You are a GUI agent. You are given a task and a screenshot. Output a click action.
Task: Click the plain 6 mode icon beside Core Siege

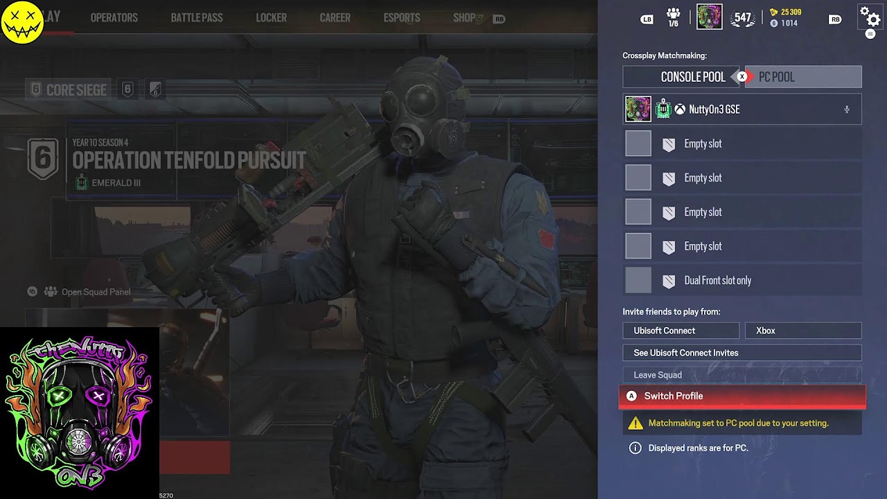click(x=128, y=89)
